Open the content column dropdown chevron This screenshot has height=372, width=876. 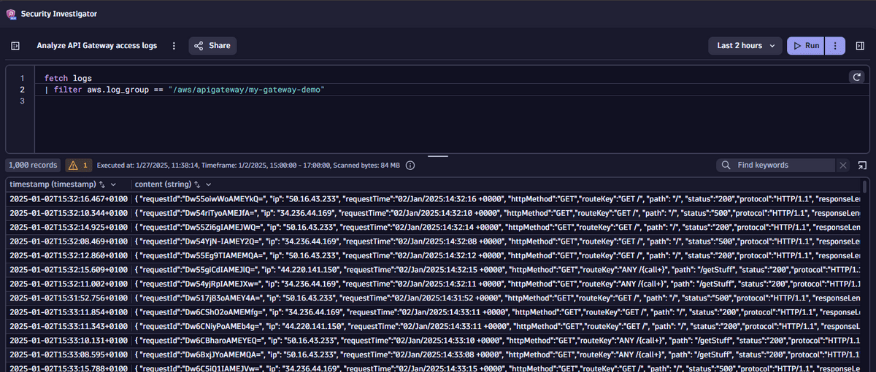click(208, 185)
